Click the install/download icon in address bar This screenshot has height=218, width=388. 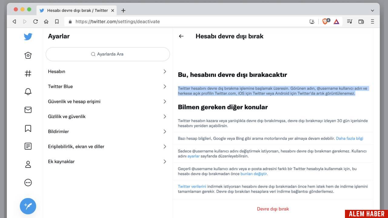312,21
